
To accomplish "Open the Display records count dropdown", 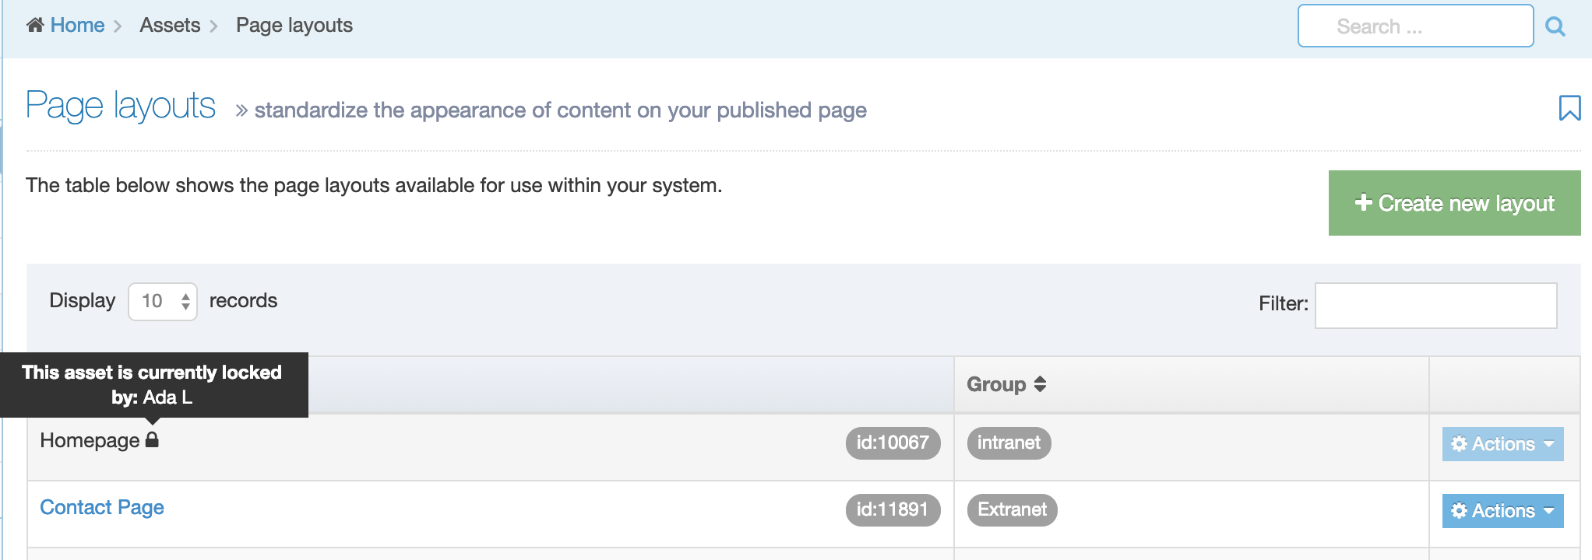I will coord(163,301).
